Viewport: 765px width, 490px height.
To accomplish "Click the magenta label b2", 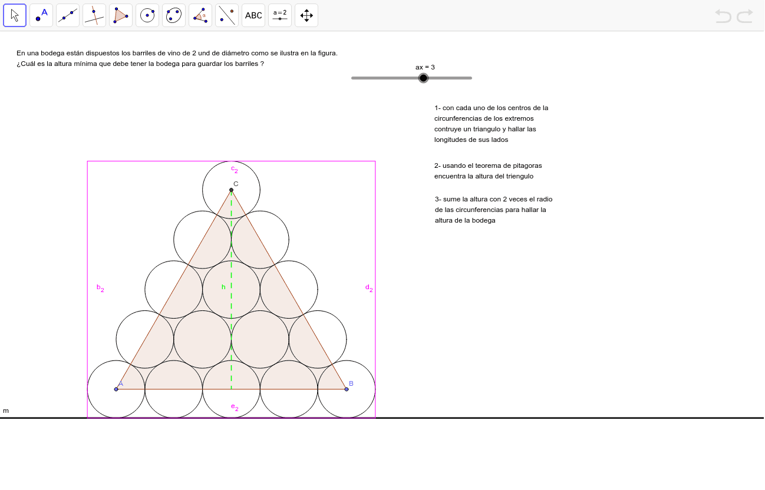I will (100, 288).
